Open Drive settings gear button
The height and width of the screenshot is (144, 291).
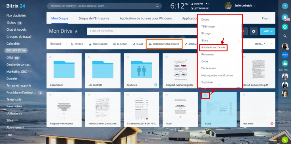253,31
